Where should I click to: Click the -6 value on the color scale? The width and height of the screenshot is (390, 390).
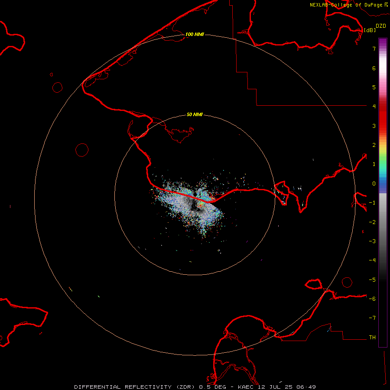tap(372, 299)
